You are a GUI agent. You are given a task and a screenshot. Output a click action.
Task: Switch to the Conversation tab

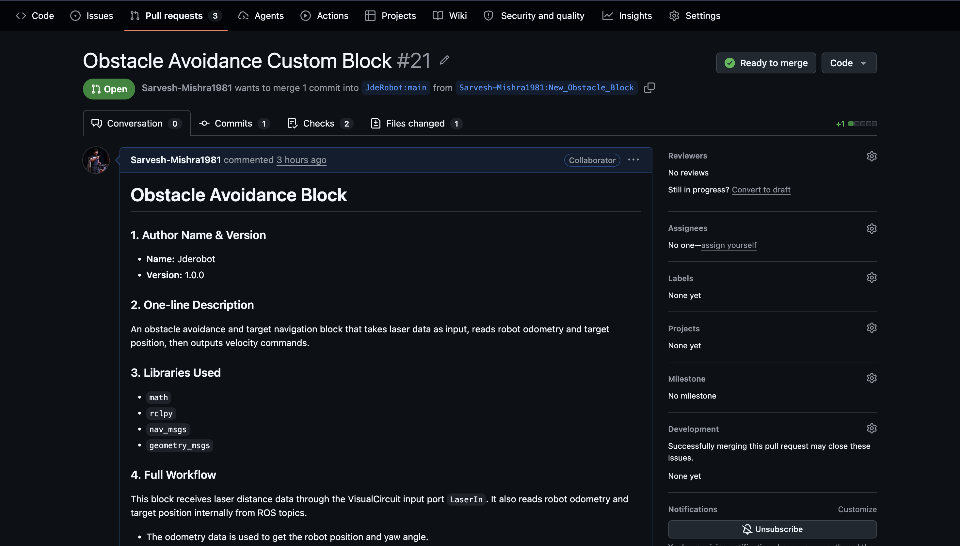coord(136,123)
